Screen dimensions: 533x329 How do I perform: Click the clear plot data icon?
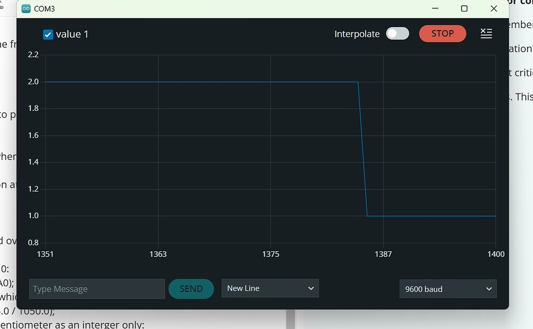click(x=486, y=33)
